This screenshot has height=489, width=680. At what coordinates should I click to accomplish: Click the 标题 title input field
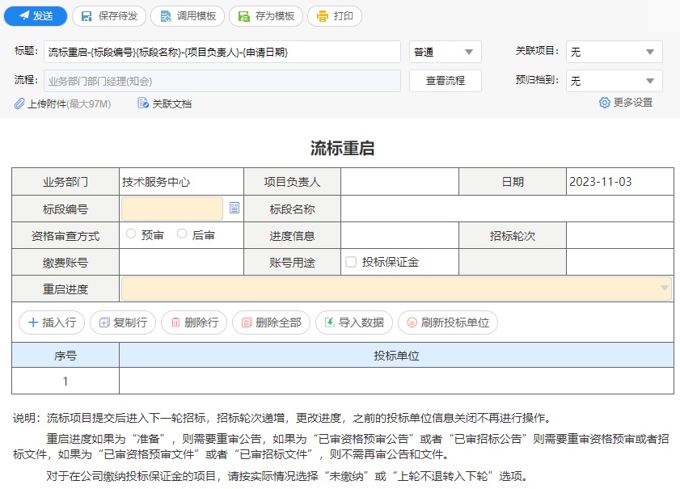tap(222, 52)
